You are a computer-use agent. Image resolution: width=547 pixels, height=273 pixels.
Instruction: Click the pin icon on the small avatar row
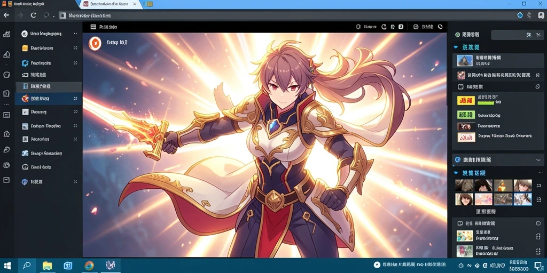pyautogui.click(x=537, y=75)
